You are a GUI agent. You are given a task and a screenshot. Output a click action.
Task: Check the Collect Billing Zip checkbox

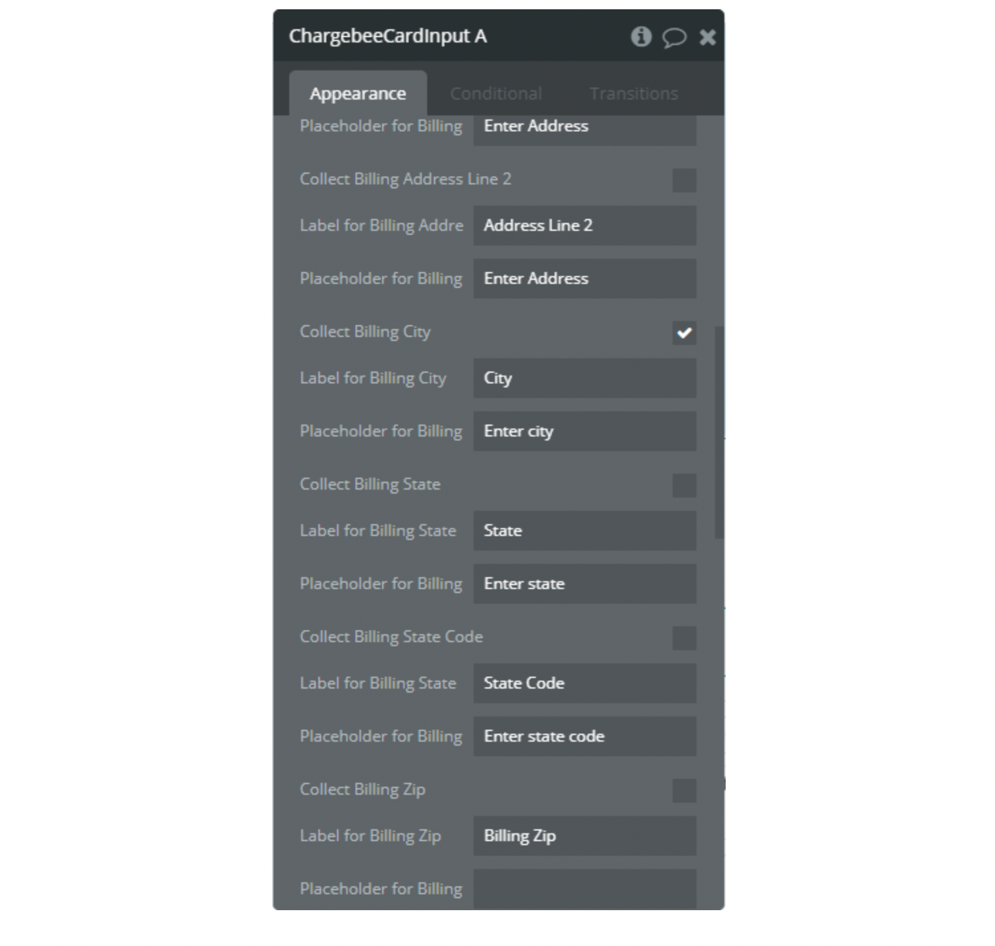coord(684,790)
